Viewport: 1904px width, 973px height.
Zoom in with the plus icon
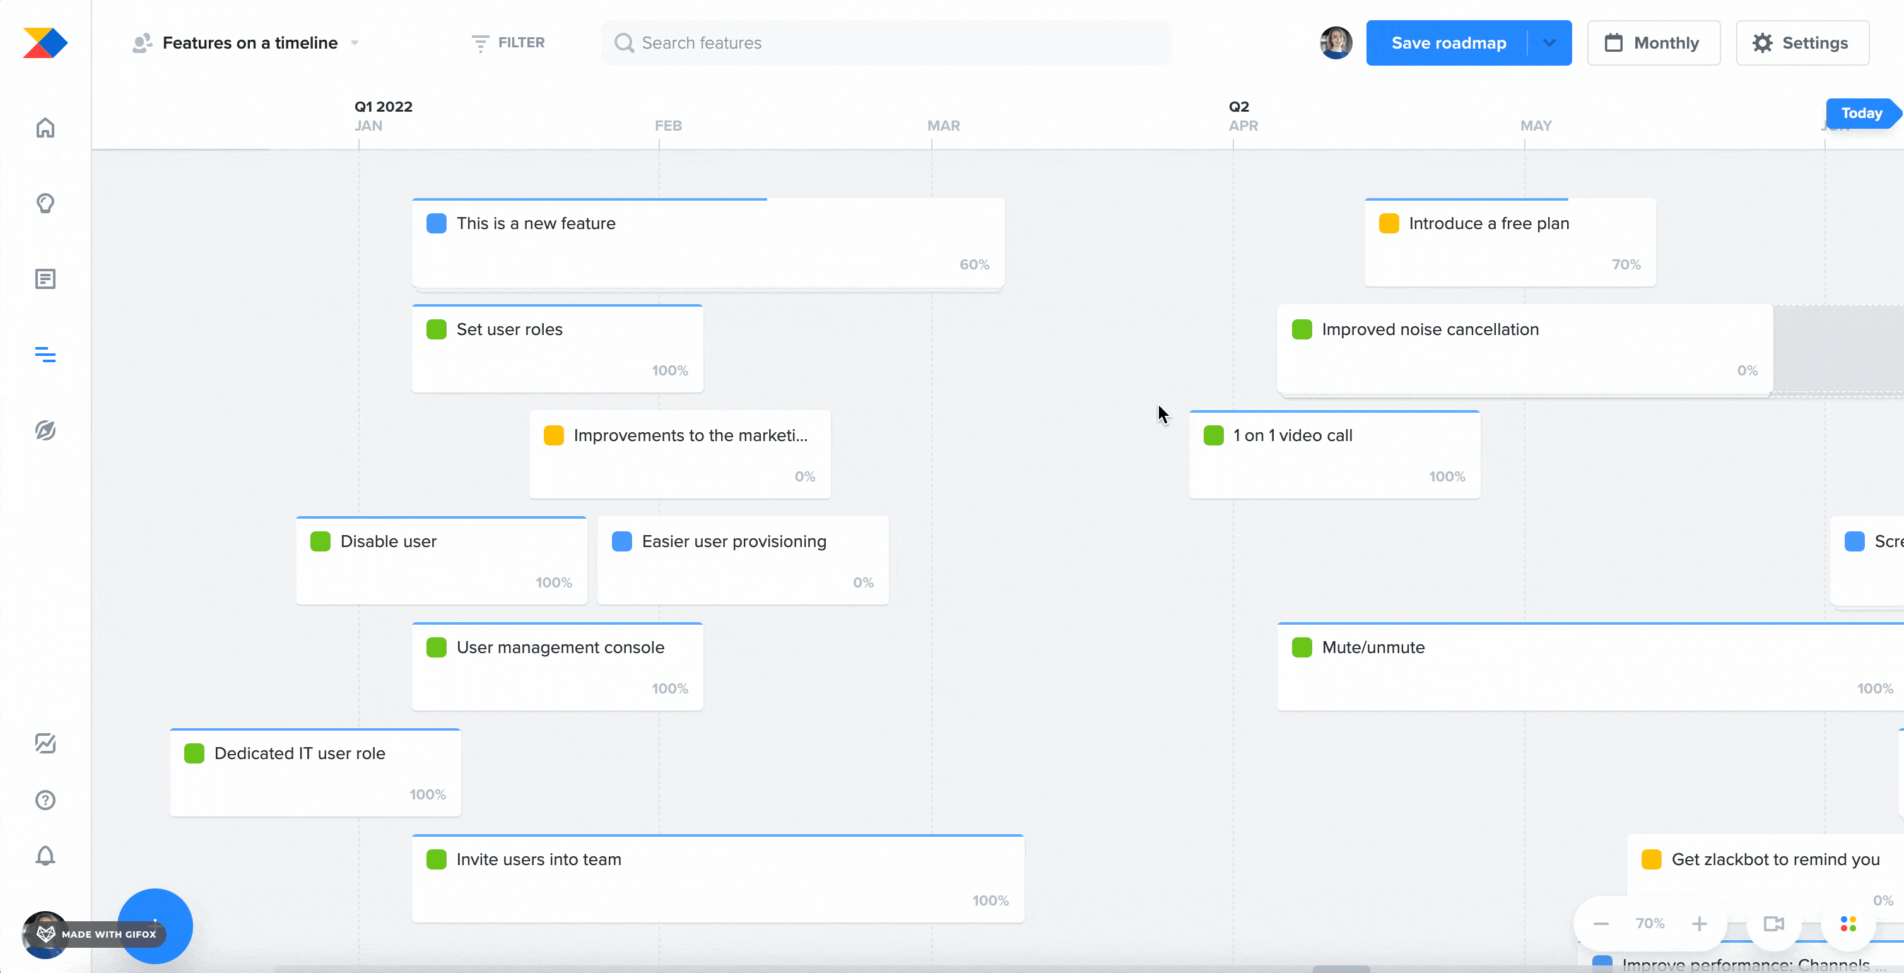1699,923
